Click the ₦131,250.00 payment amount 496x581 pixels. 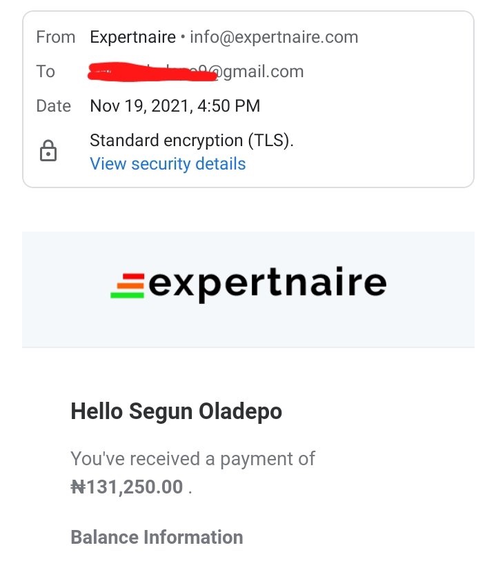point(127,487)
